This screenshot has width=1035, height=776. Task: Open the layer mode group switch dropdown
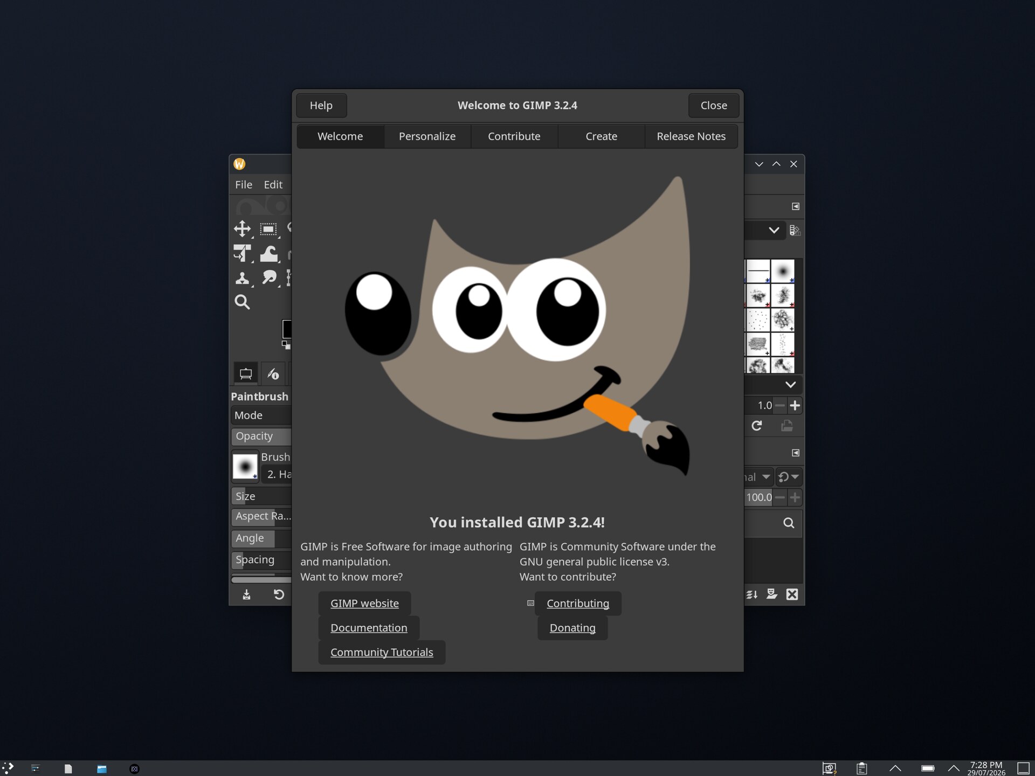pos(789,477)
